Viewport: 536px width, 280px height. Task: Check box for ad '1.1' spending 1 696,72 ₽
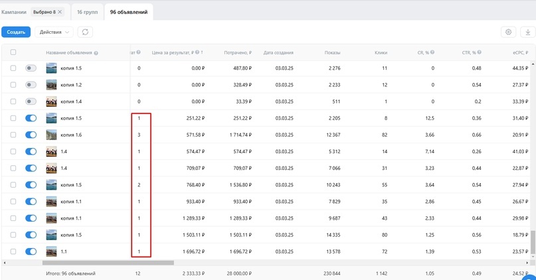(13, 251)
